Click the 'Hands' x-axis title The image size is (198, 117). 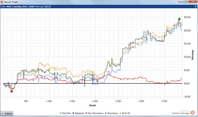(92, 105)
